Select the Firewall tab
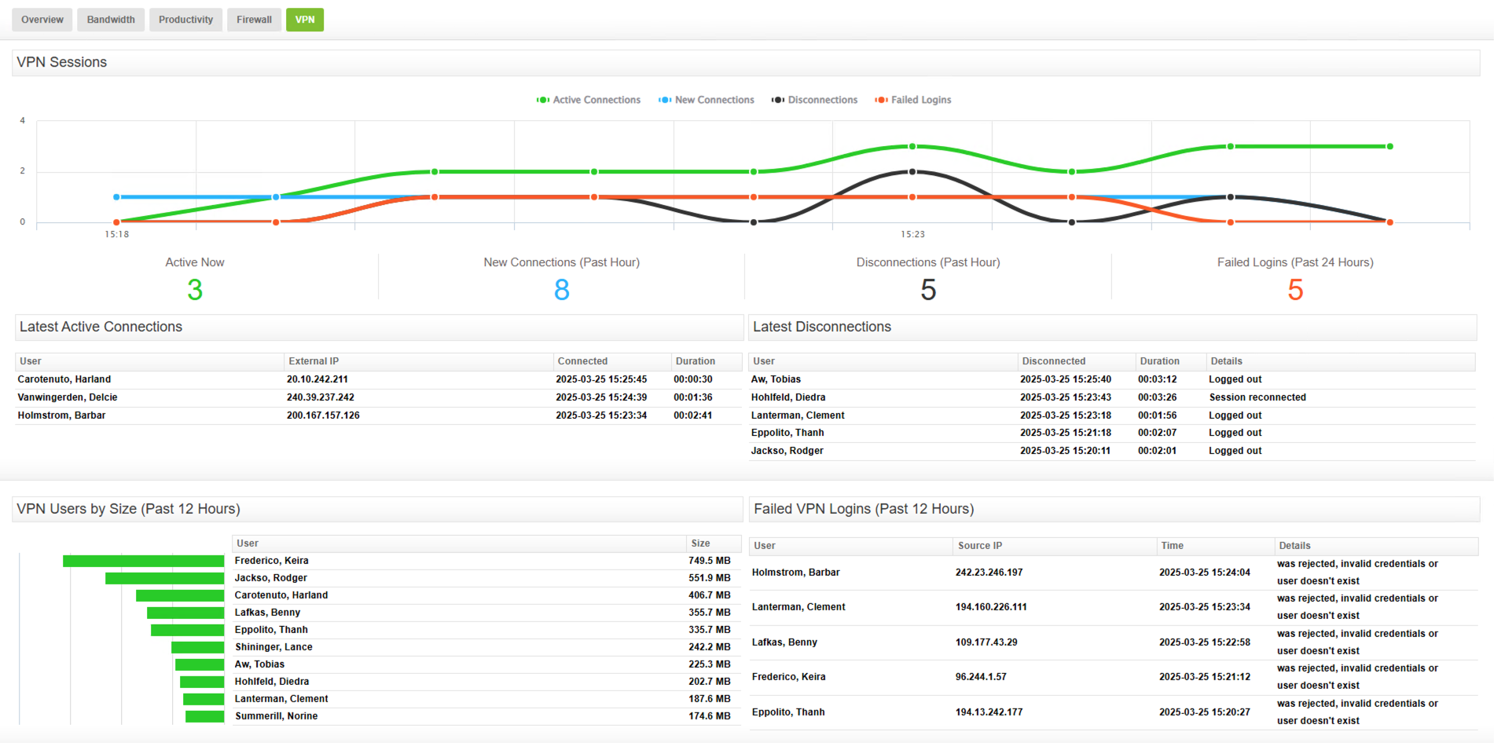 tap(254, 19)
